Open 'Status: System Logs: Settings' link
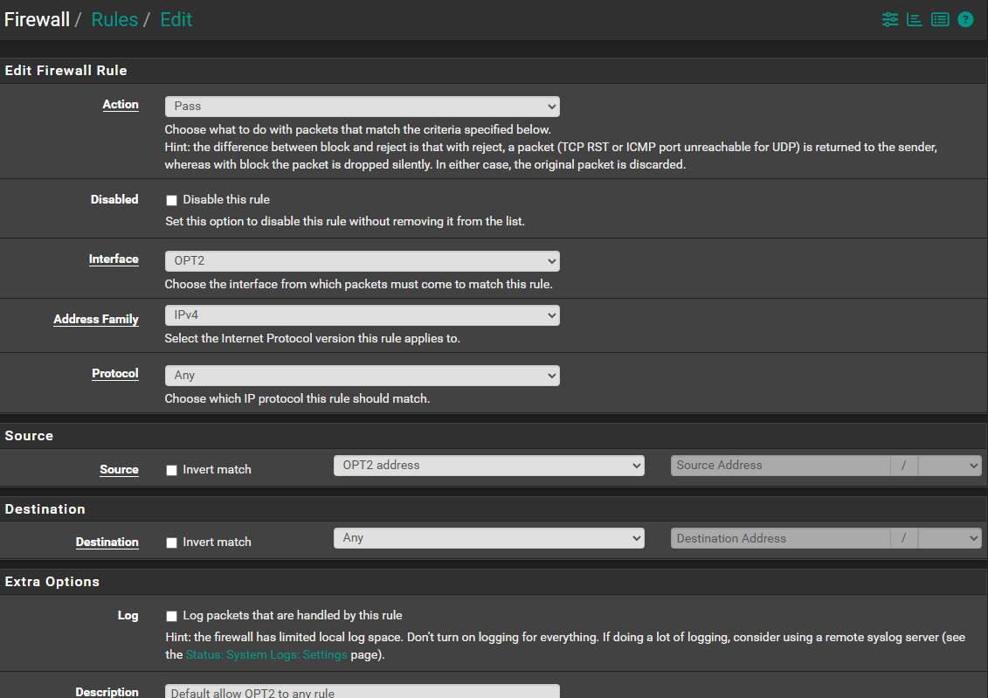Viewport: 988px width, 698px height. (x=266, y=654)
